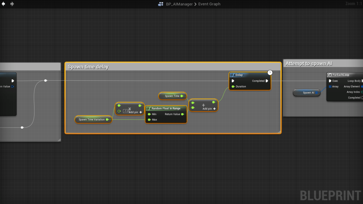Screen dimensions: 363x204
Task: Click the Exec pin on ForEachLoop node
Action: click(x=330, y=81)
